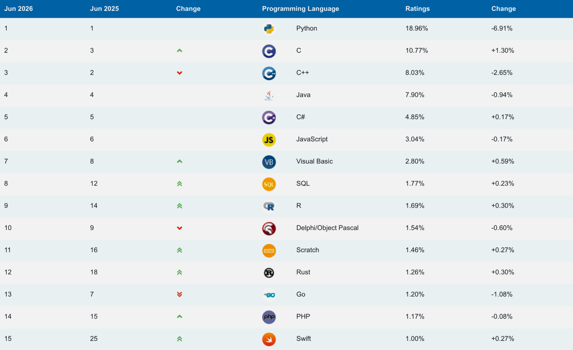Select the PHP purple icon

pos(269,317)
